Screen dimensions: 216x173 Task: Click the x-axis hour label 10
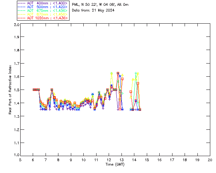[83, 160]
